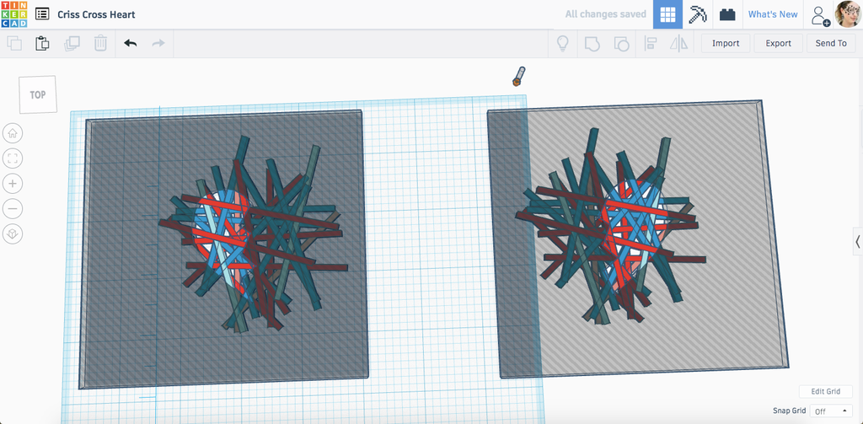Switch to Blocks pickaxe mode
Screen dimensions: 863x424
[698, 14]
